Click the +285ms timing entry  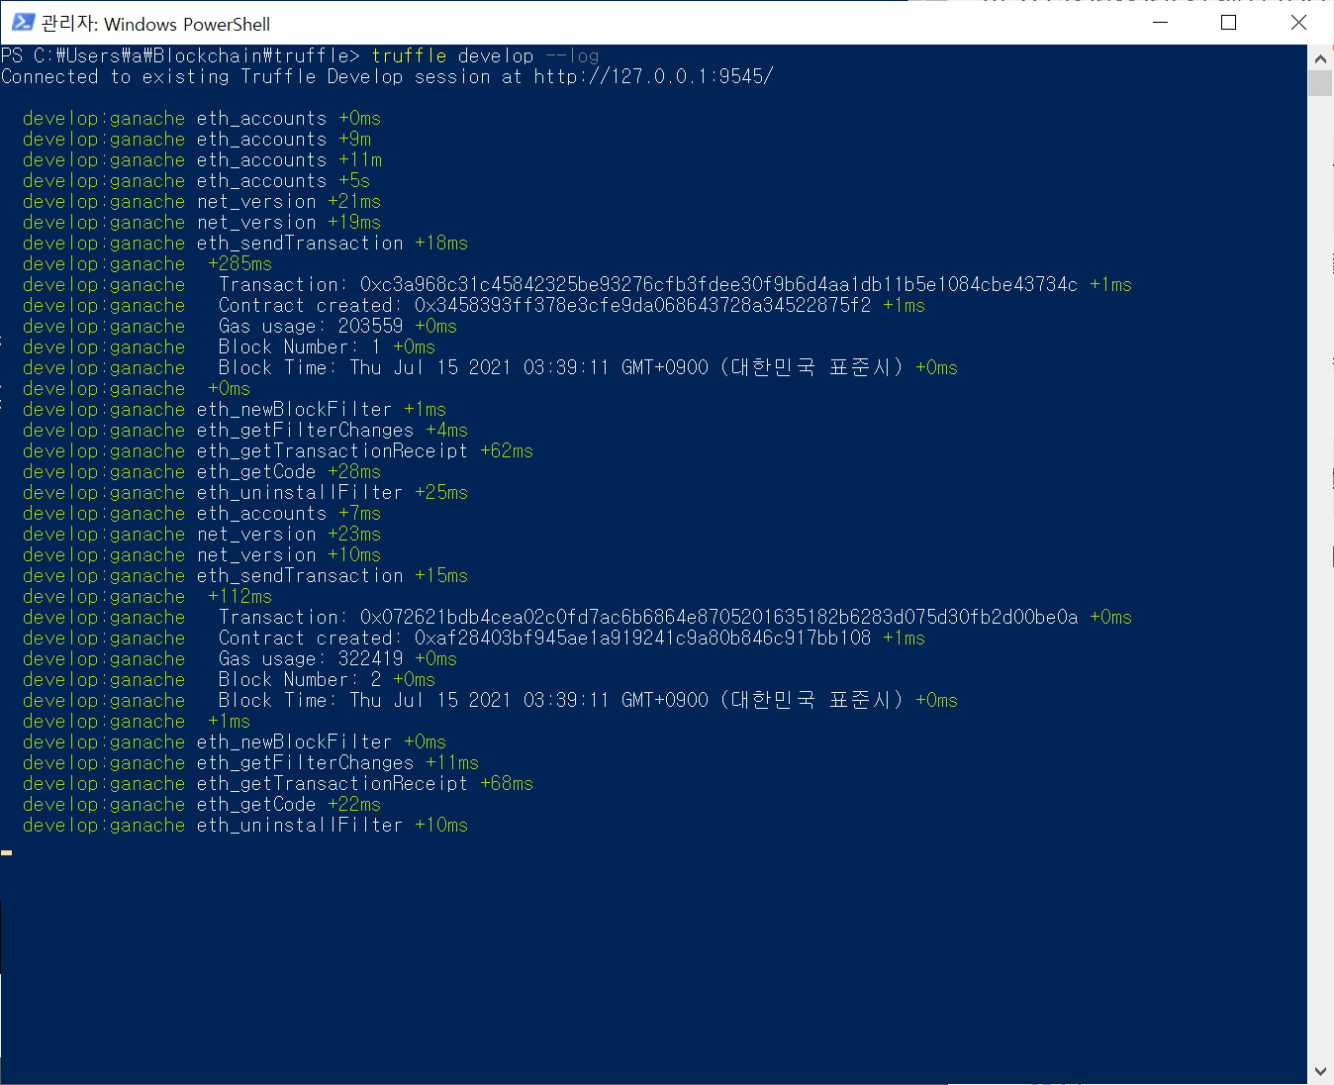coord(239,263)
